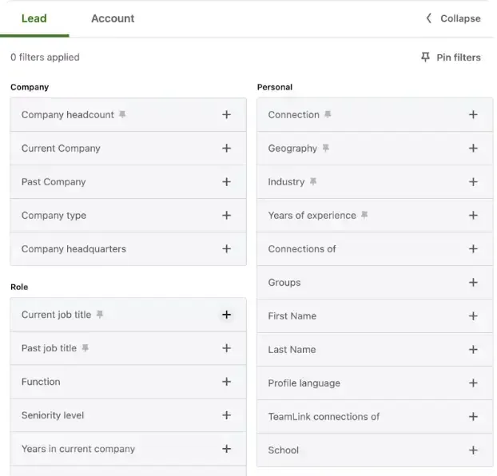Click plus icon for Geography filter
497x476 pixels.
point(473,148)
